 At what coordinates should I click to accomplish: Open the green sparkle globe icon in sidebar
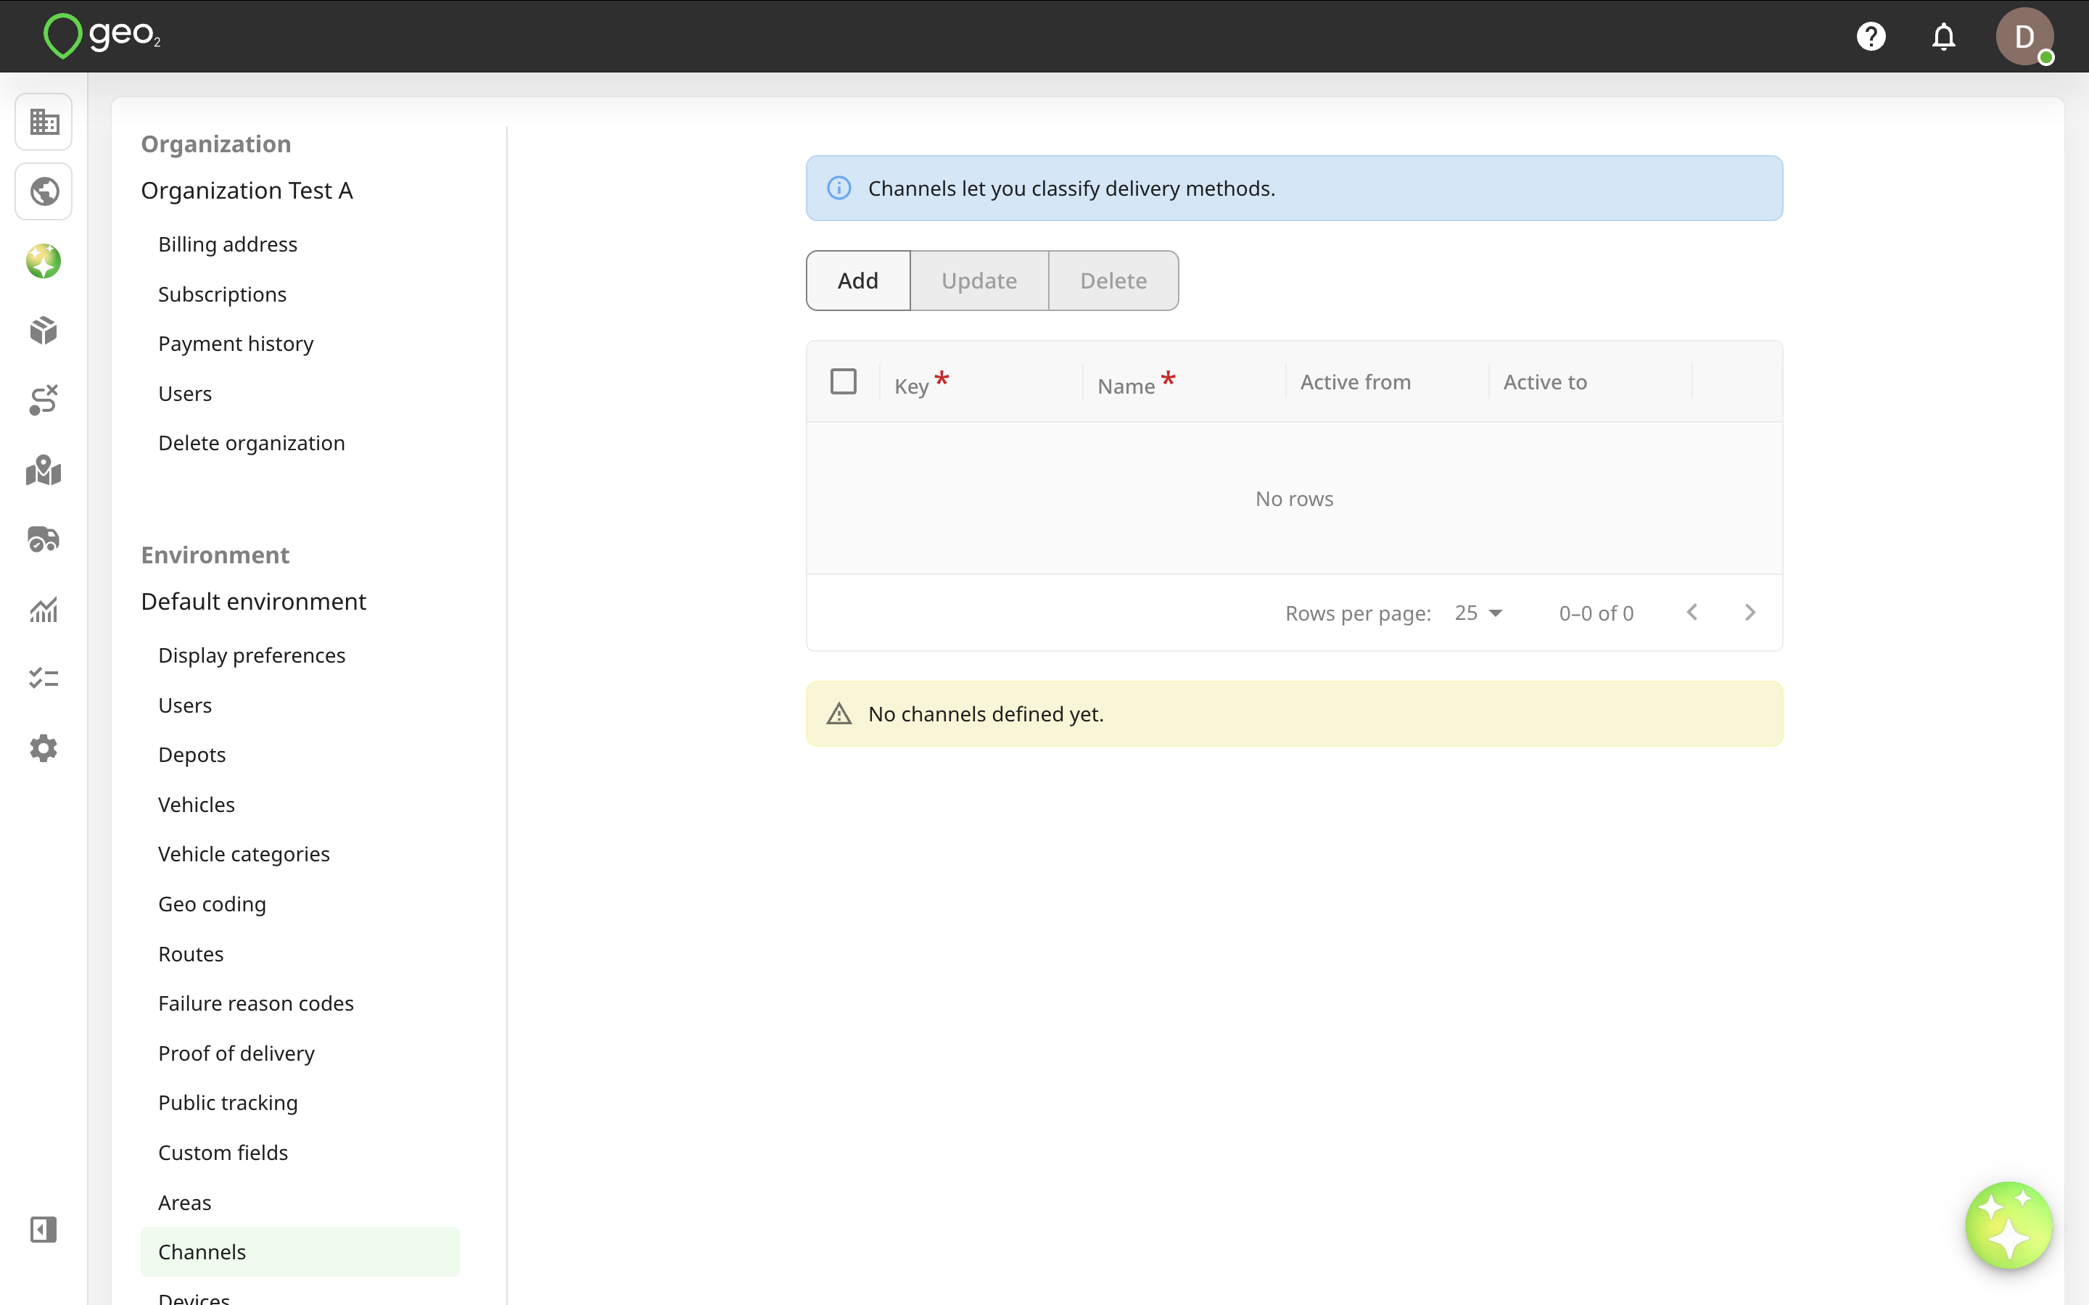tap(44, 261)
